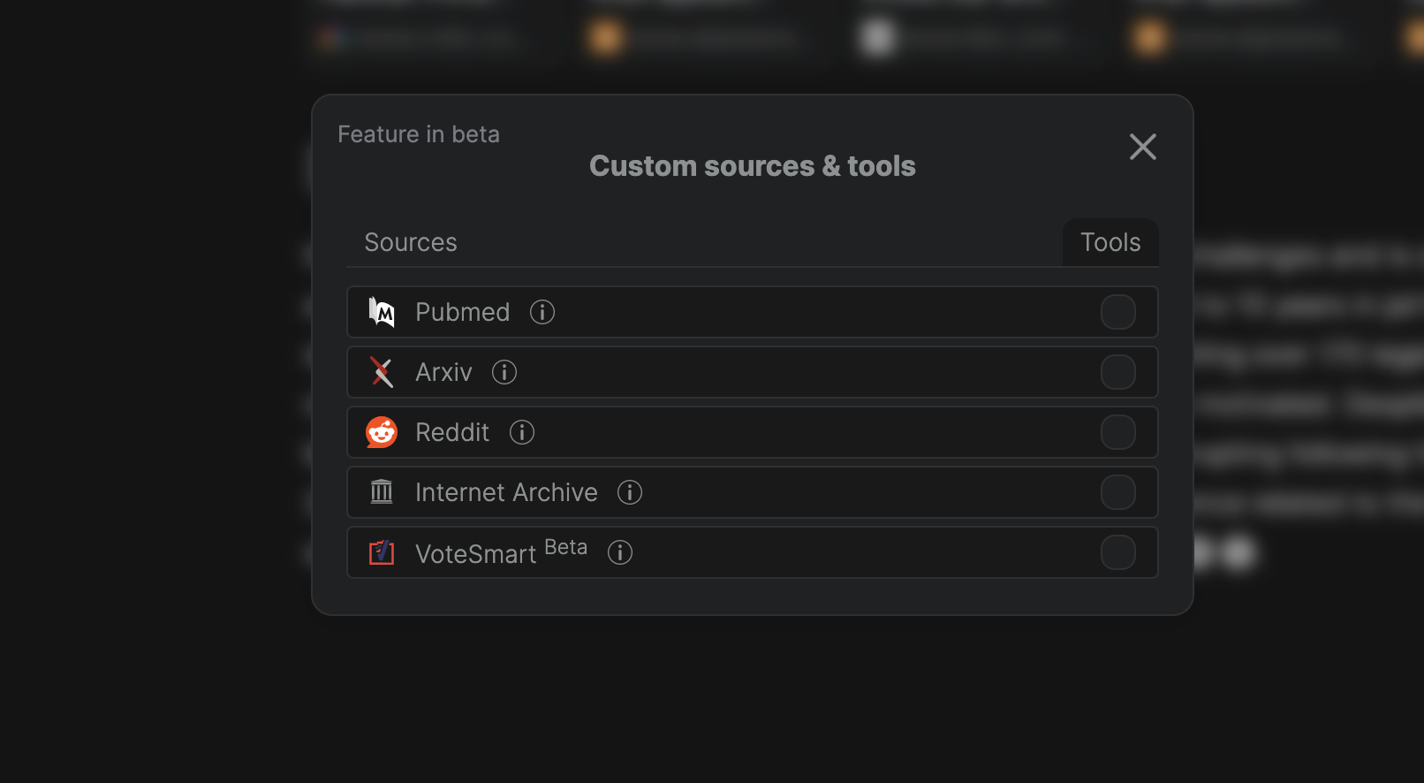The width and height of the screenshot is (1424, 783).
Task: Click the Arxiv X logo icon
Action: [382, 372]
